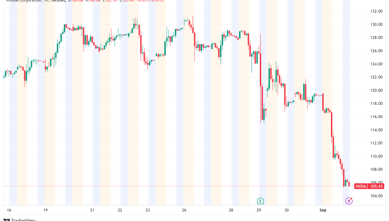Image resolution: width=389 pixels, height=221 pixels.
Task: Click the 118.00 price axis label
Action: [376, 103]
